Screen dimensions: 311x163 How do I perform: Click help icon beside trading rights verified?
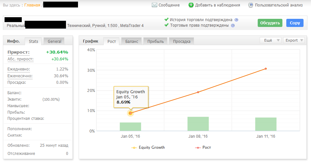(x=233, y=25)
